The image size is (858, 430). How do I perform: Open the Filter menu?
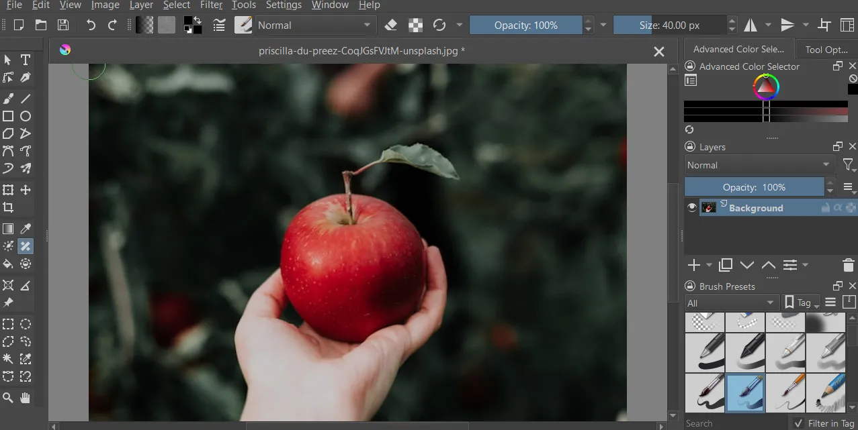(211, 5)
